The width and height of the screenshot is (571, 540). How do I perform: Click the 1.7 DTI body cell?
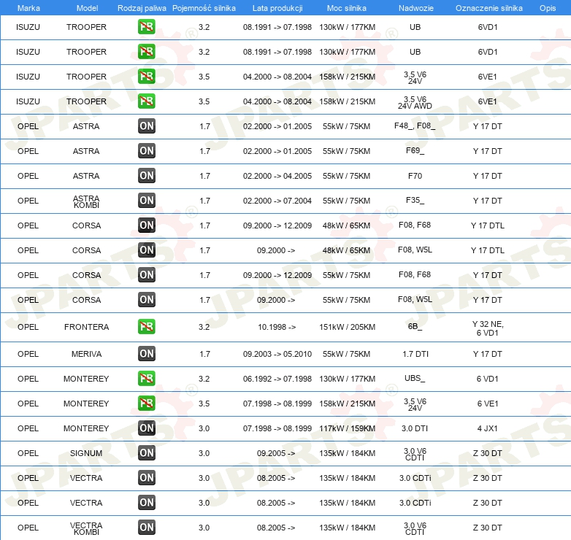415,354
